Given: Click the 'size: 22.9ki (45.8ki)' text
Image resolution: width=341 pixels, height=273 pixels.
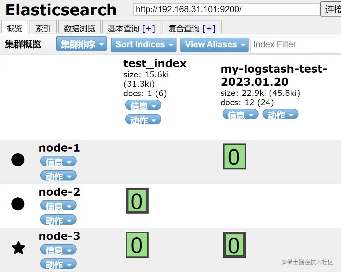Looking at the screenshot, I should [x=260, y=93].
